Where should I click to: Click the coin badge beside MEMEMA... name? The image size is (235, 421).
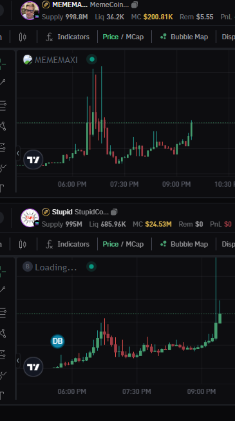46,5
